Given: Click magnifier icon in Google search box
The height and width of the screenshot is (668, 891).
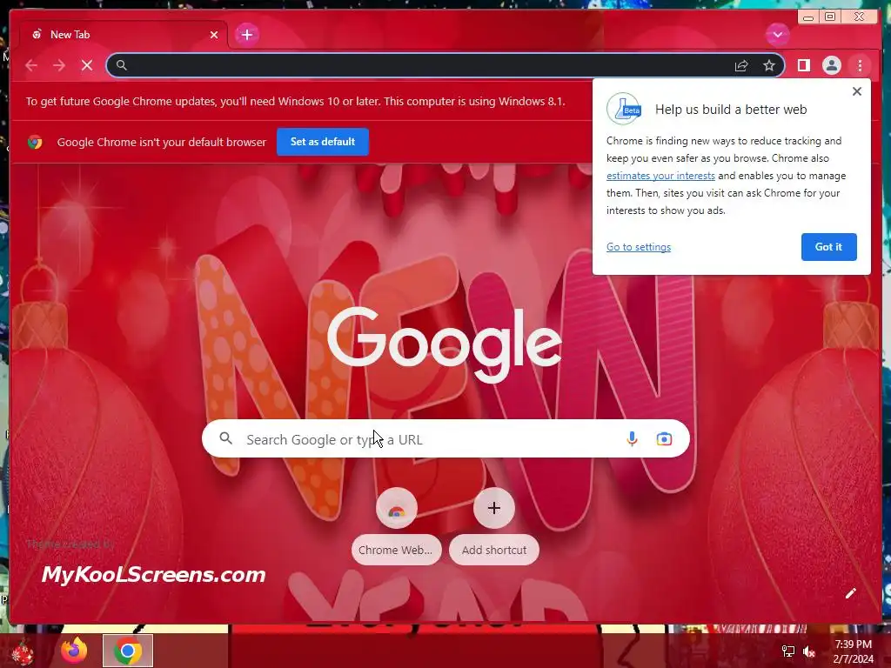Looking at the screenshot, I should coord(225,438).
